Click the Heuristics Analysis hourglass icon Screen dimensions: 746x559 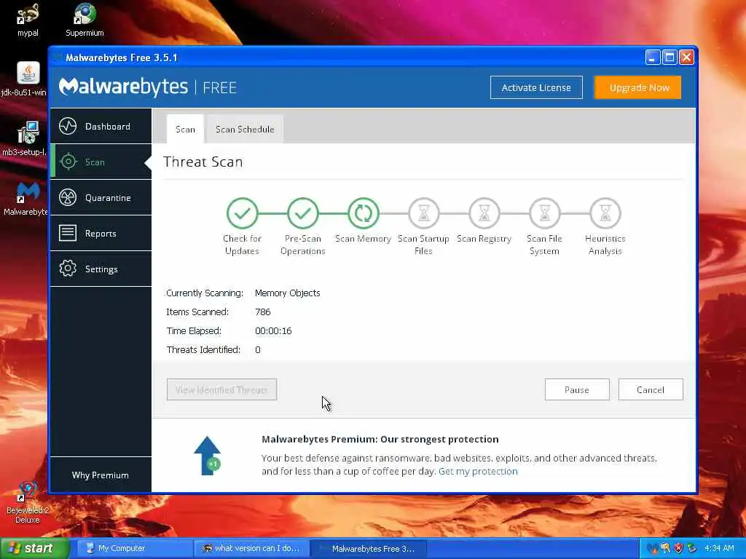point(605,213)
